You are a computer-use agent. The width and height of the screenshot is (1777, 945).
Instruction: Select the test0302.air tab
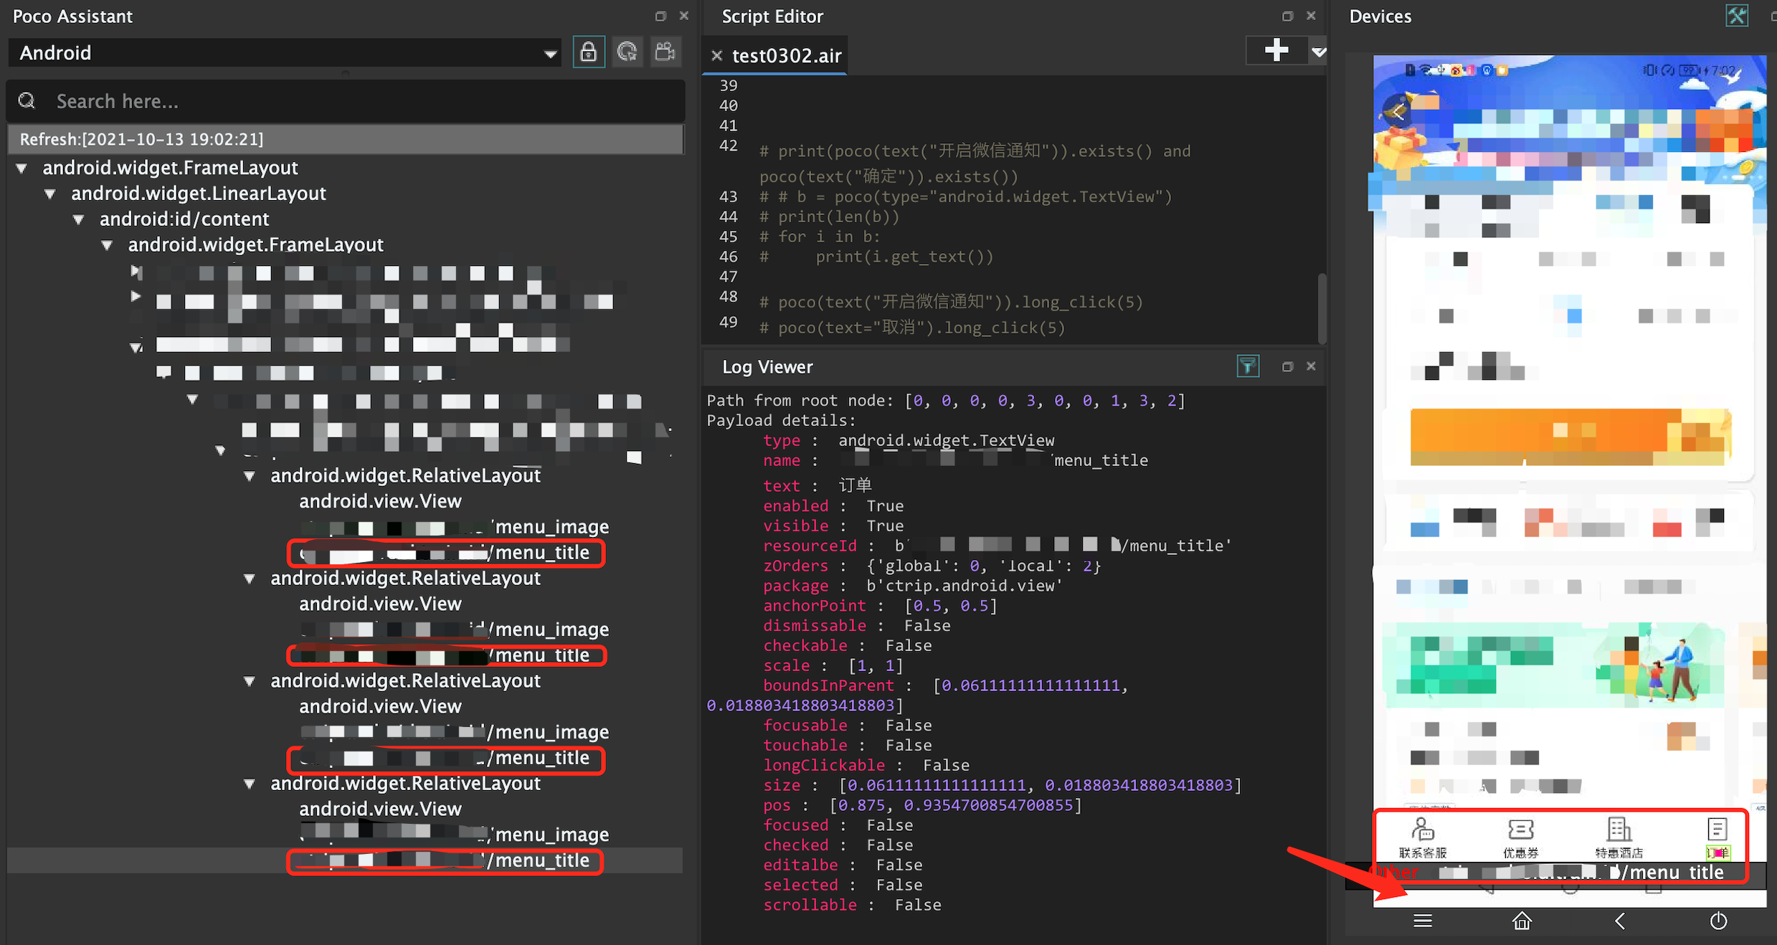pyautogui.click(x=786, y=56)
